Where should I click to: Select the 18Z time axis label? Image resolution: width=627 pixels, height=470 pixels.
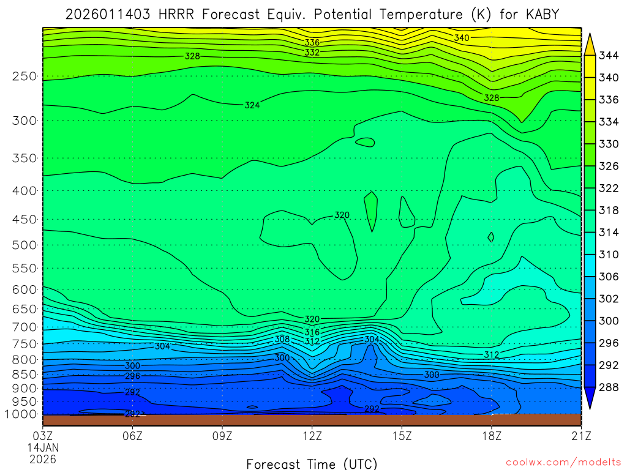point(492,436)
